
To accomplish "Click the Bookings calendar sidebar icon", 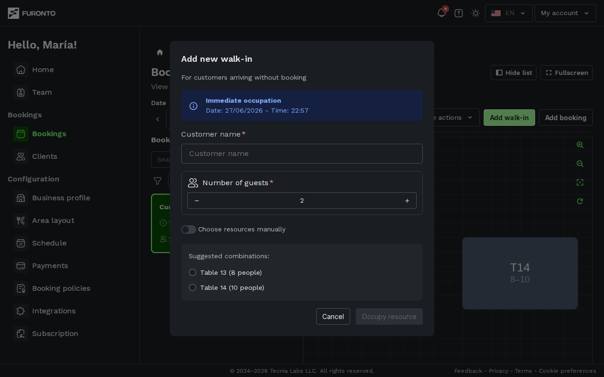I will click(x=21, y=134).
